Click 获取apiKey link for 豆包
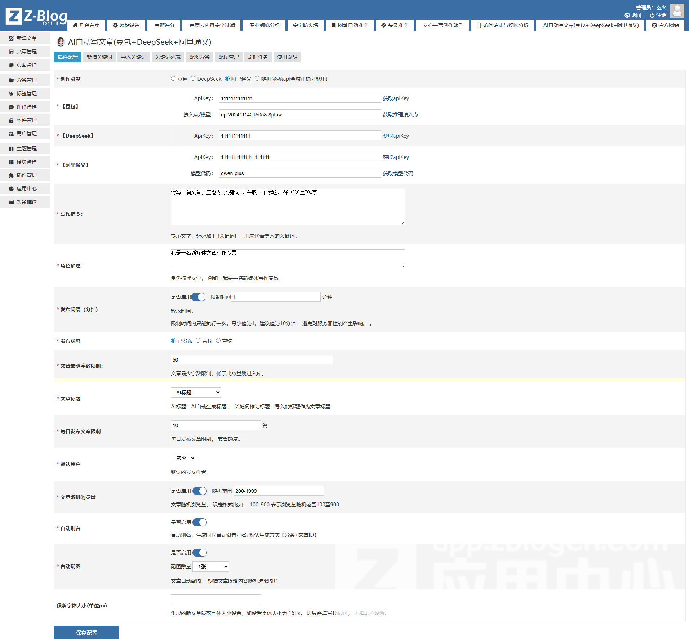This screenshot has height=642, width=689. click(396, 98)
